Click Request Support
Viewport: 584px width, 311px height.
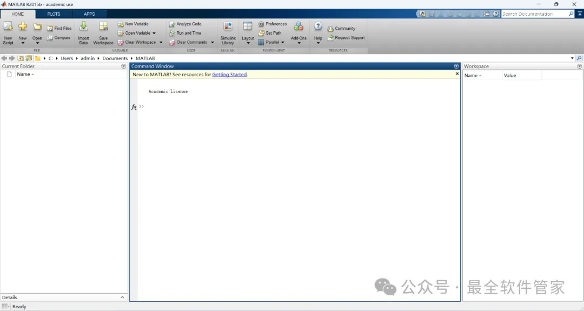coord(346,38)
